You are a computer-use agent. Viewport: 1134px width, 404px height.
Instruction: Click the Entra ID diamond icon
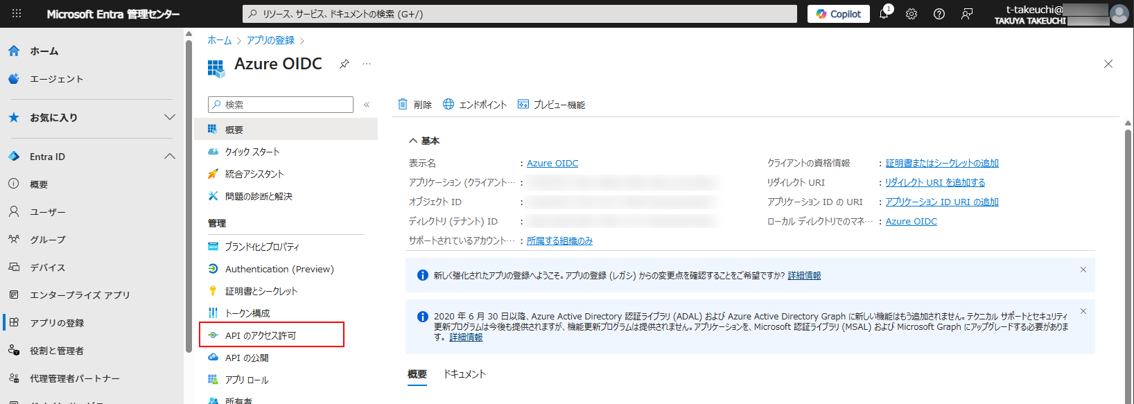pos(14,157)
